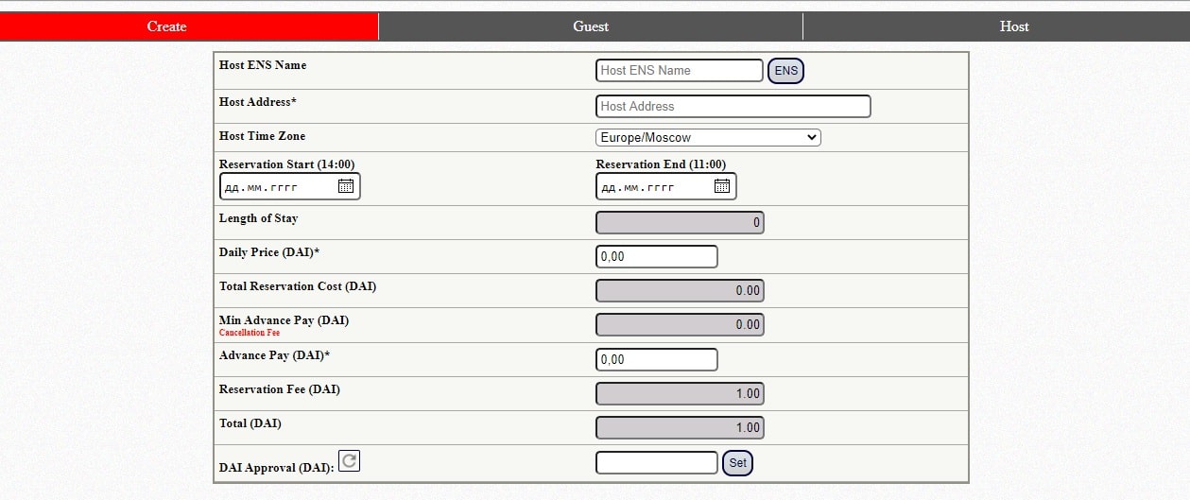Open the Reservation End calendar picker icon
Viewport: 1190px width, 500px height.
point(722,186)
